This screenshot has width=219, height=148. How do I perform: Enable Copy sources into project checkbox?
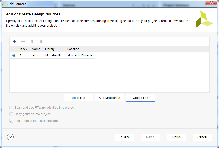[x=11, y=114]
